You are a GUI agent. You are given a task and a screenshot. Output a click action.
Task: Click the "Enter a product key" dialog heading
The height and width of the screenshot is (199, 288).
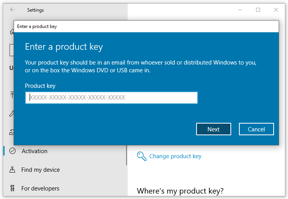point(64,47)
